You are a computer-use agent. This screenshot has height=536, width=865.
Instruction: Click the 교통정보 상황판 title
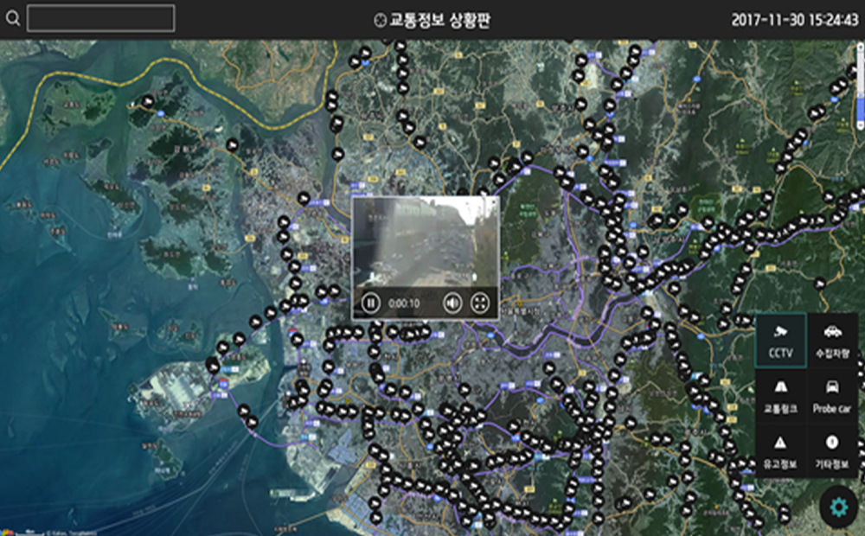pyautogui.click(x=439, y=19)
